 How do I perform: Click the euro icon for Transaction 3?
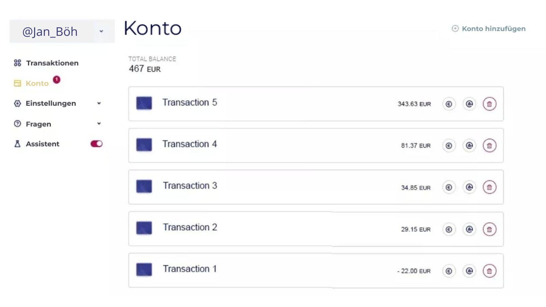tap(449, 187)
